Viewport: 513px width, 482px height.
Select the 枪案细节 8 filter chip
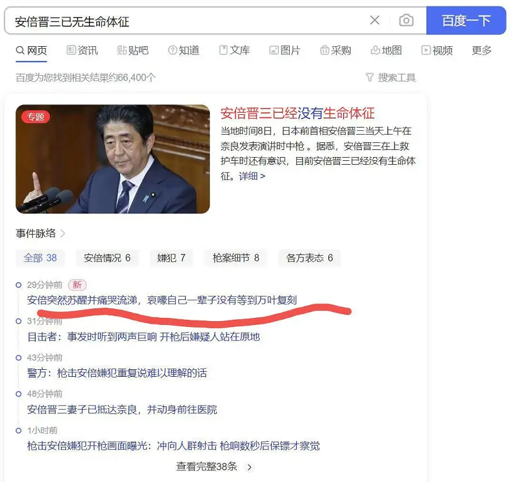click(x=236, y=258)
